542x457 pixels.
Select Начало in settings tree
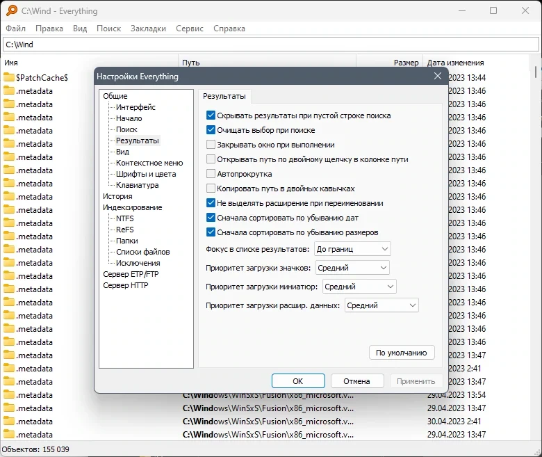(129, 118)
